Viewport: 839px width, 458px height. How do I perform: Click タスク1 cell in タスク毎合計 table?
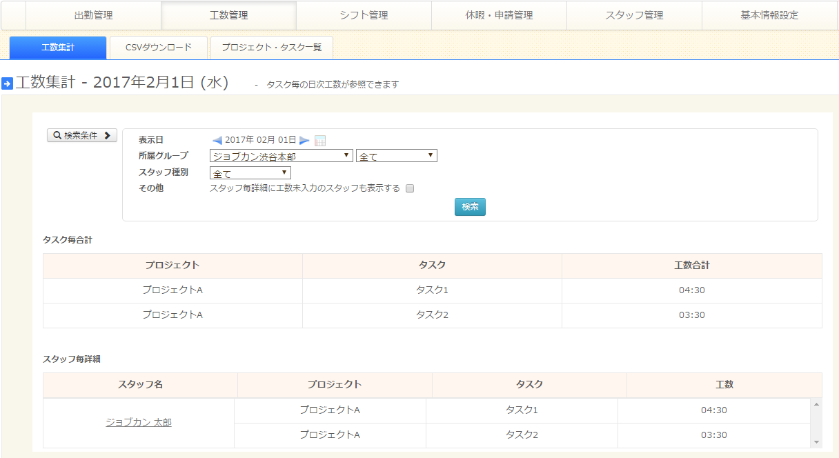click(432, 290)
